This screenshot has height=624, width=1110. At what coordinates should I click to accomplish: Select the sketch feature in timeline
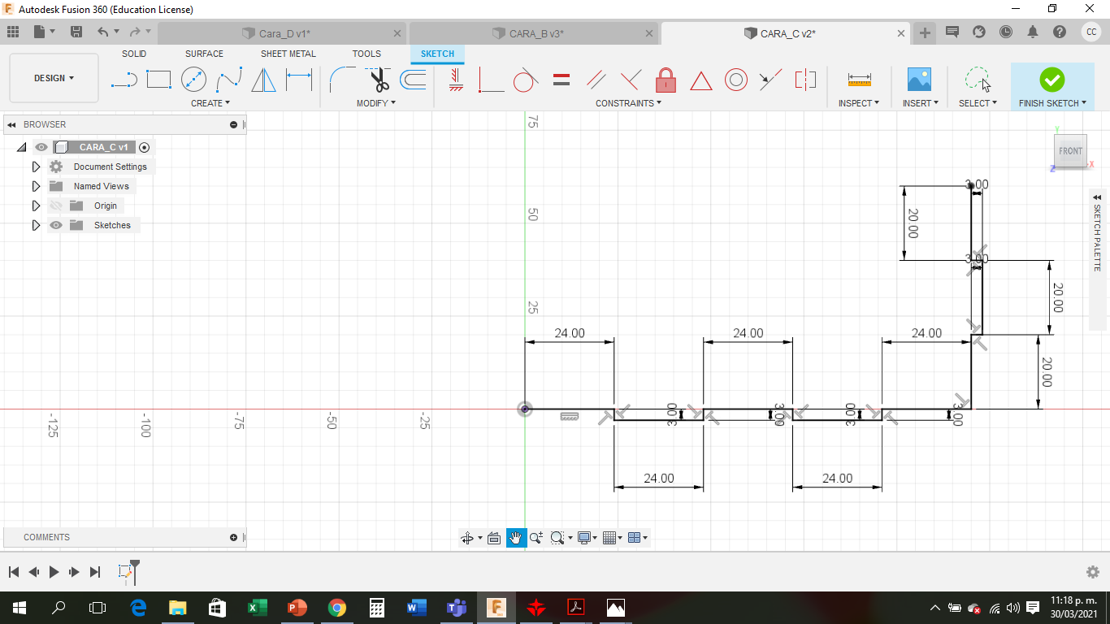(125, 572)
